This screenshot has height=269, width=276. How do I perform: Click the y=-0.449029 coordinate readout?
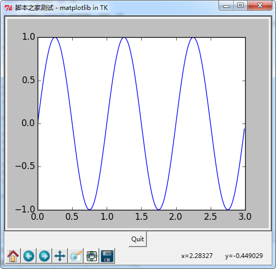244,256
